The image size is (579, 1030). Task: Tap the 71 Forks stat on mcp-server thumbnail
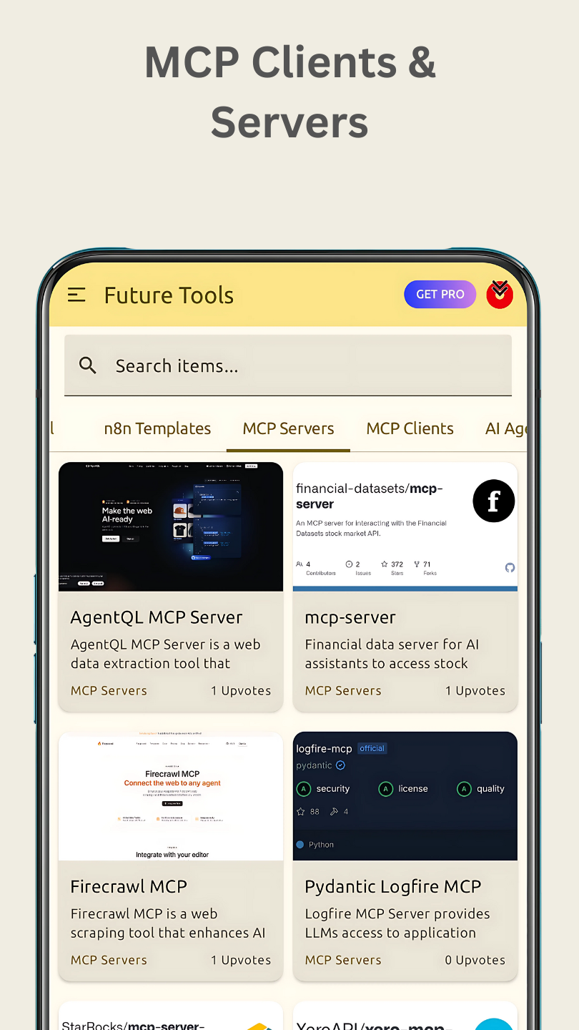(426, 568)
